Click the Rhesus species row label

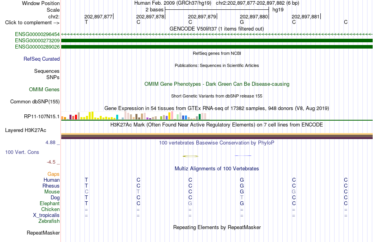coord(51,186)
